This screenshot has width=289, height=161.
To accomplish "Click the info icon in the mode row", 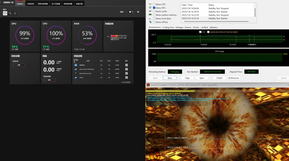I will 15,13.
